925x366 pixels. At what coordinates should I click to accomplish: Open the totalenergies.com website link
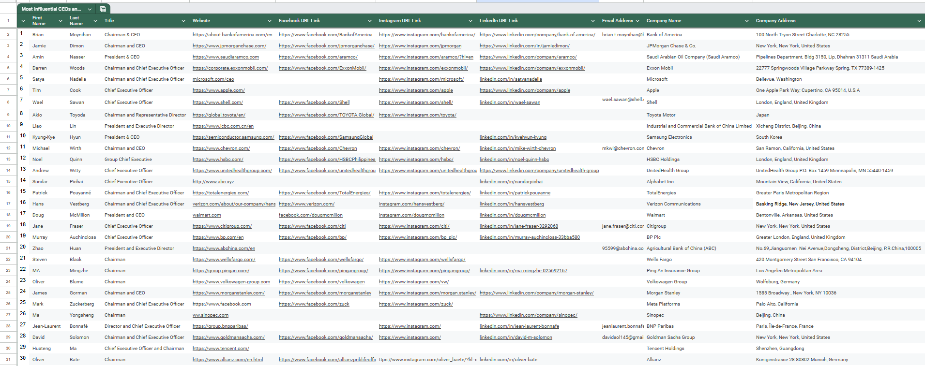pyautogui.click(x=221, y=193)
